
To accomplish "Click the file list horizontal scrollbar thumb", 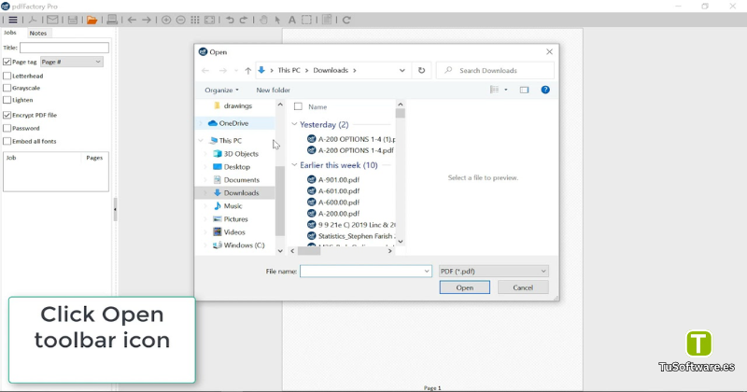I will pos(309,251).
